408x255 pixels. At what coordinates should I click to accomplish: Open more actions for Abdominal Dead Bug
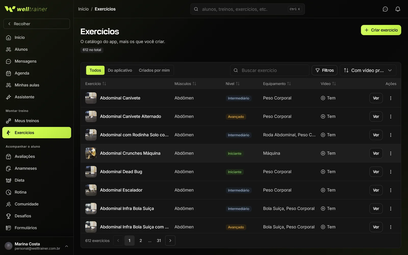(390, 172)
